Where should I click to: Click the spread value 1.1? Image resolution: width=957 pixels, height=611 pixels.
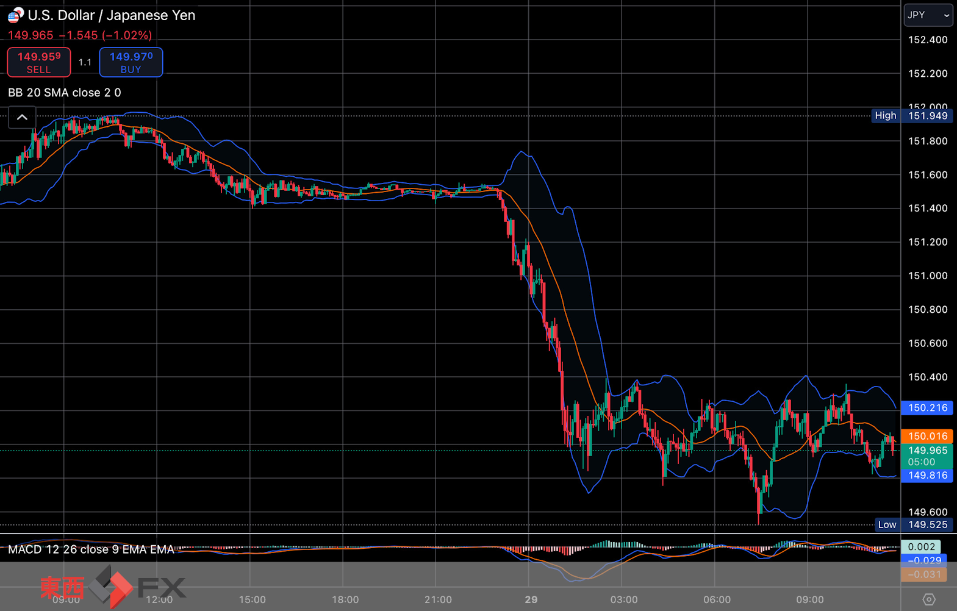pos(85,62)
